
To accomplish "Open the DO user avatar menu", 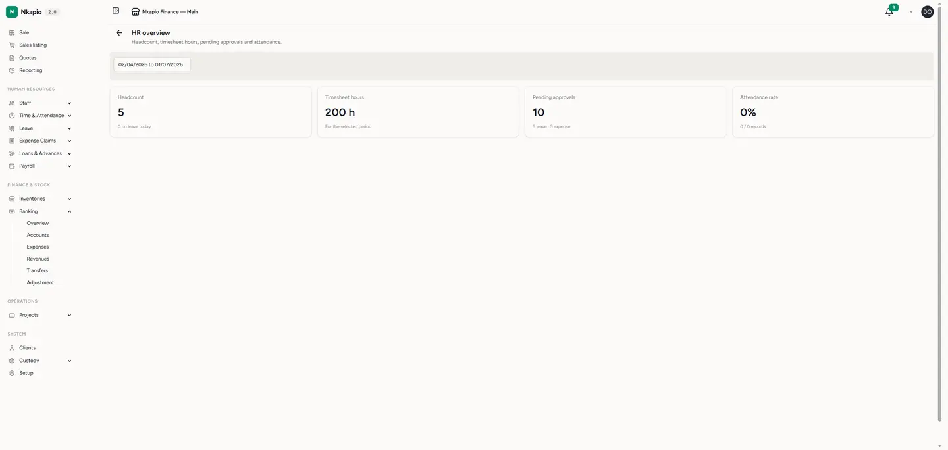I will coord(927,12).
